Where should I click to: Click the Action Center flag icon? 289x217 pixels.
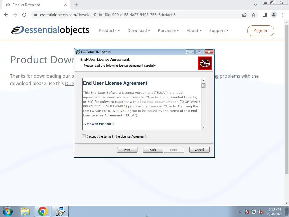tap(247, 212)
